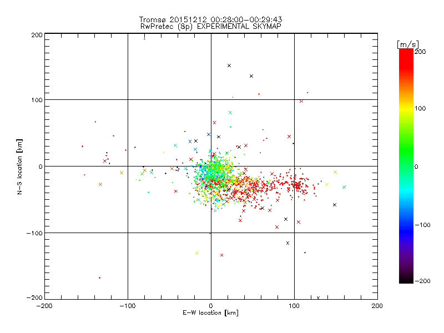Image resolution: width=444 pixels, height=333 pixels.
Task: Click the yellow X marker below -100 km line
Action: [x=197, y=253]
